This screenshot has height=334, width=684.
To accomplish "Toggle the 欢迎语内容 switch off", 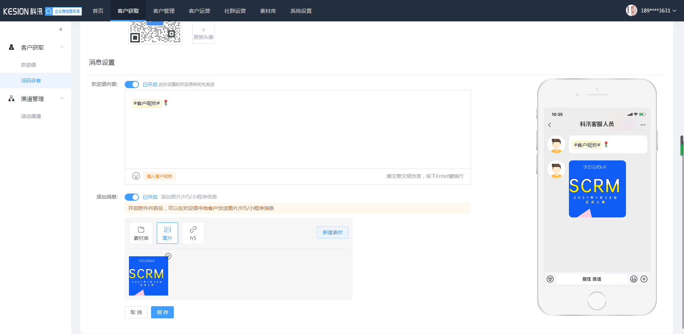I will pyautogui.click(x=132, y=84).
